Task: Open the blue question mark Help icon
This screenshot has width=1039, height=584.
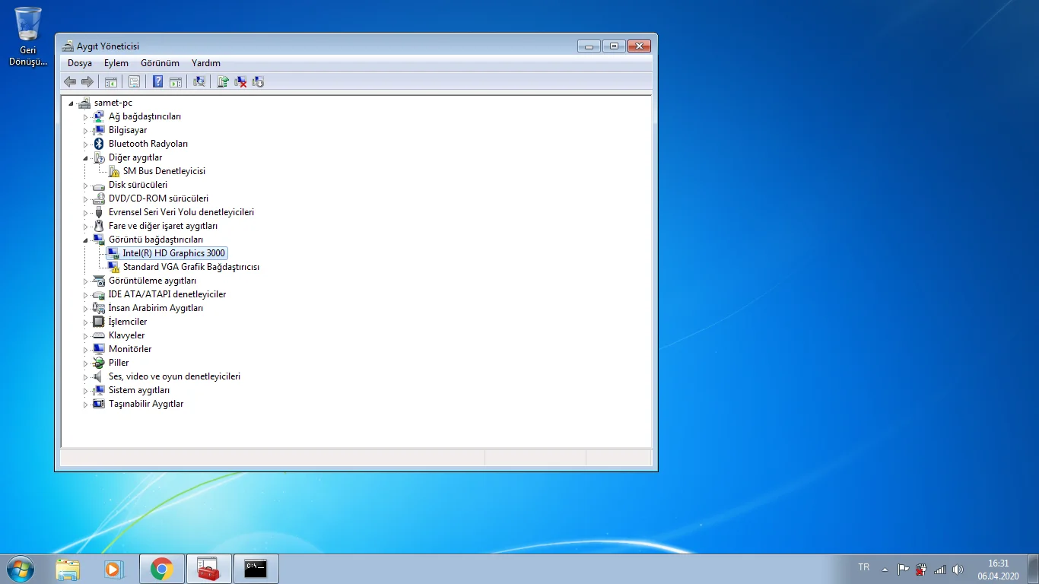Action: coord(157,81)
